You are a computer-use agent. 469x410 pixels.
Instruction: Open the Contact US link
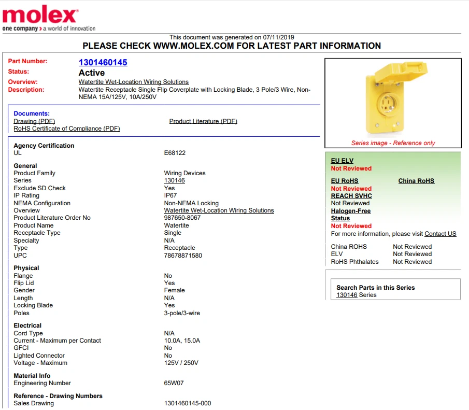[x=440, y=234]
